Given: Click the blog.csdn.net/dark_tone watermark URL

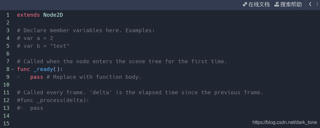Looking at the screenshot, I should coord(285,123).
